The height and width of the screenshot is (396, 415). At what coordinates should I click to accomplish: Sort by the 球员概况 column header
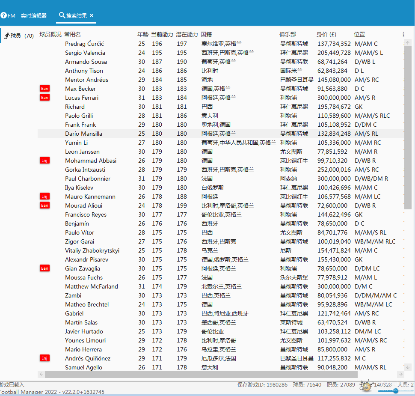pos(50,34)
